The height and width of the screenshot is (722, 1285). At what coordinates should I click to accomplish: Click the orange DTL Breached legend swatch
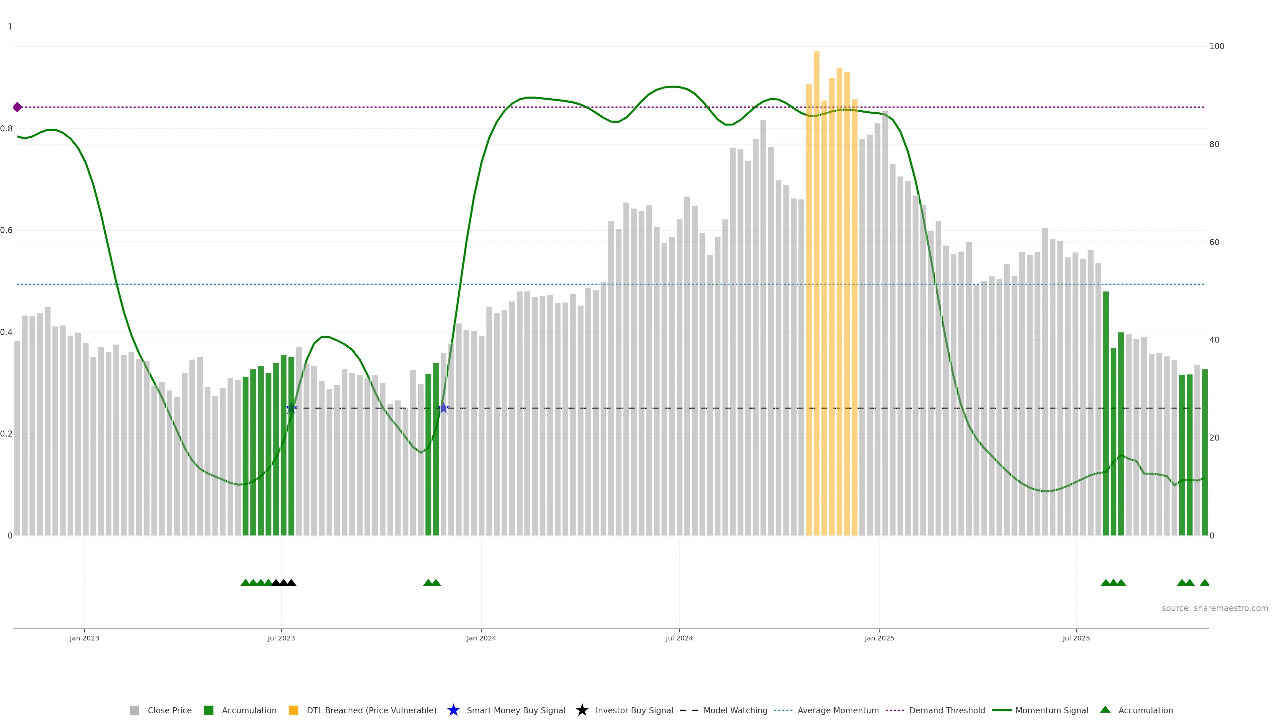pyautogui.click(x=293, y=710)
